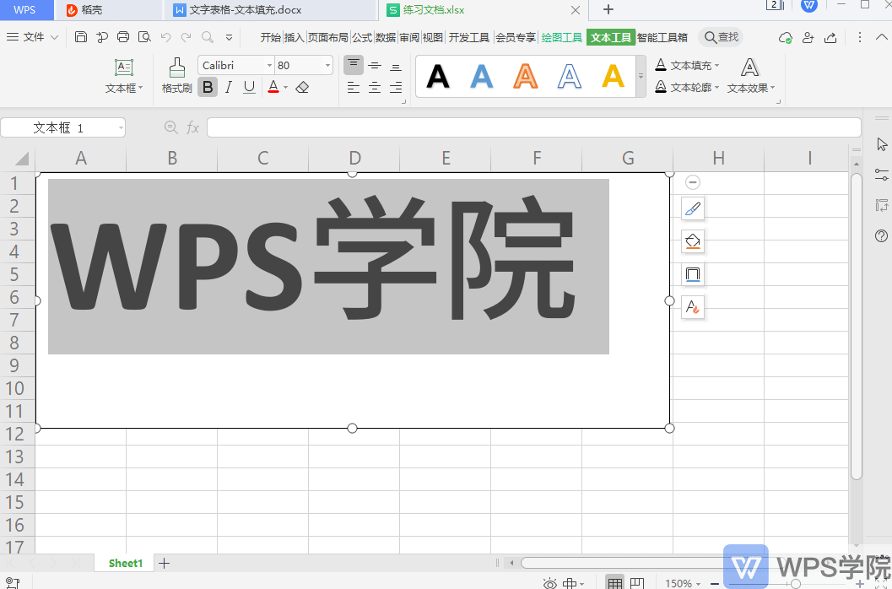This screenshot has width=892, height=589.
Task: Click inside the formula bar input
Action: tap(533, 127)
